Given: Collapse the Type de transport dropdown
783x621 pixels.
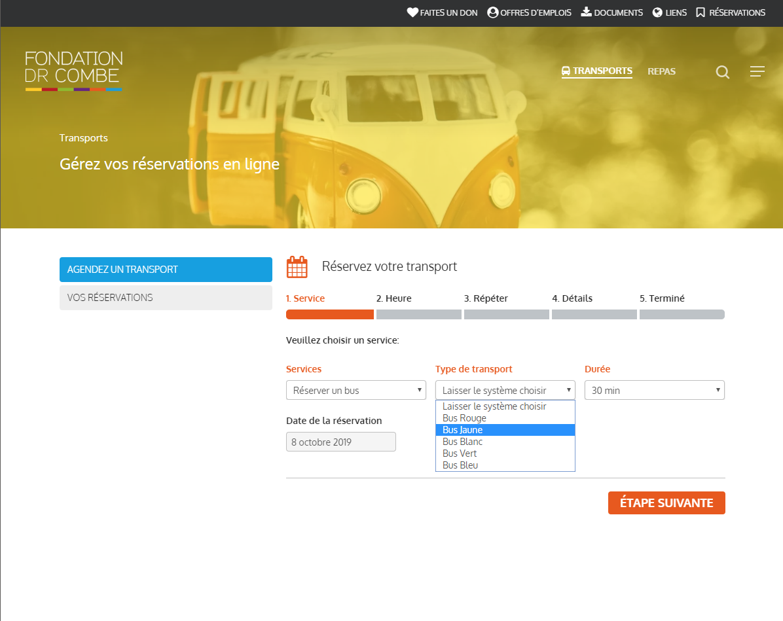Looking at the screenshot, I should click(505, 391).
